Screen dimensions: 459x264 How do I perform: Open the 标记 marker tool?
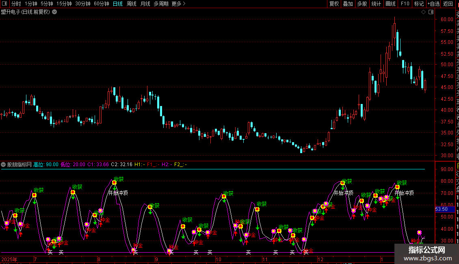coord(419,4)
